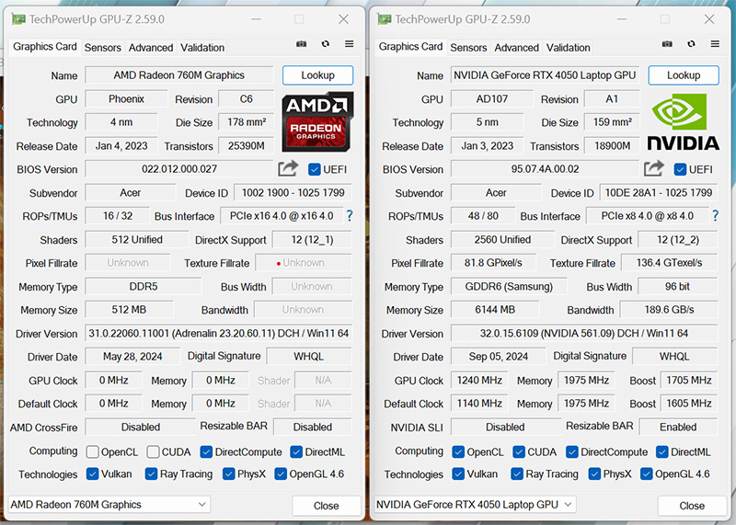The height and width of the screenshot is (525, 736).
Task: Toggle OpenCL checkbox in NVIDIA window
Action: [x=458, y=451]
